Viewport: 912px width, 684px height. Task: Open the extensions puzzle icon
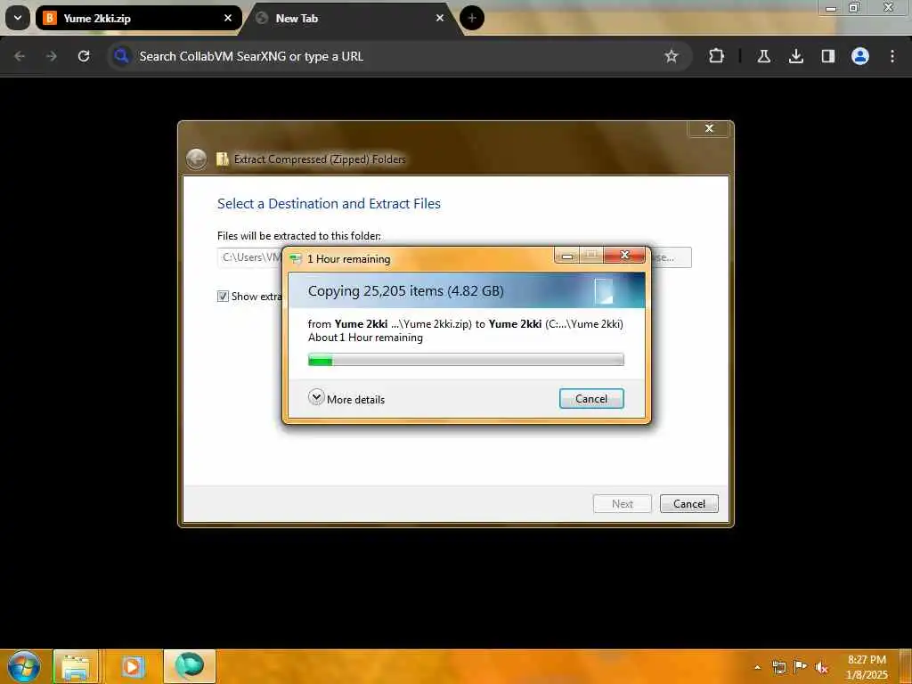point(717,56)
